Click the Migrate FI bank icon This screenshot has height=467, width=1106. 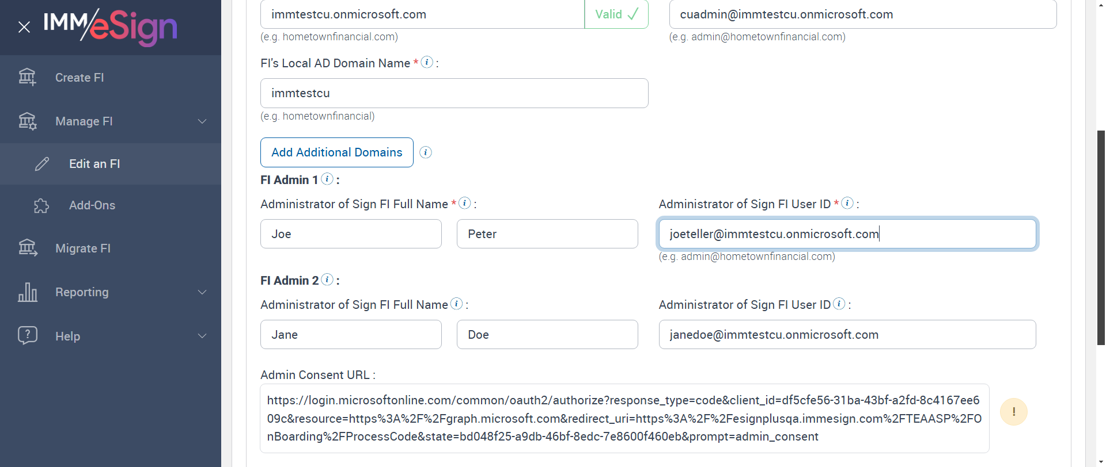27,248
